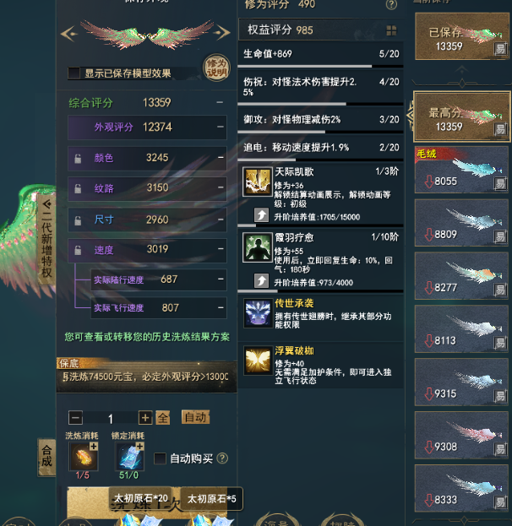Enable 显示已保存模型效果 checkbox
Image resolution: width=512 pixels, height=526 pixels.
point(74,73)
